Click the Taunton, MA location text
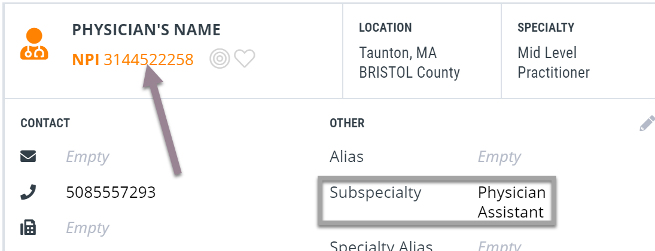655x251 pixels. point(398,53)
